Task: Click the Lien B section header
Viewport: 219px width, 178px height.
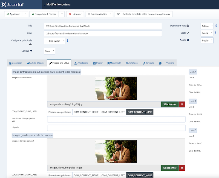Action: coord(193,101)
